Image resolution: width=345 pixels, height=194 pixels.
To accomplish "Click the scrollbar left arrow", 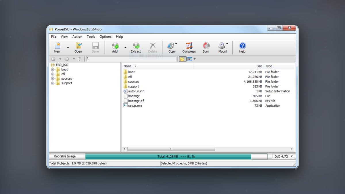I will [124, 149].
